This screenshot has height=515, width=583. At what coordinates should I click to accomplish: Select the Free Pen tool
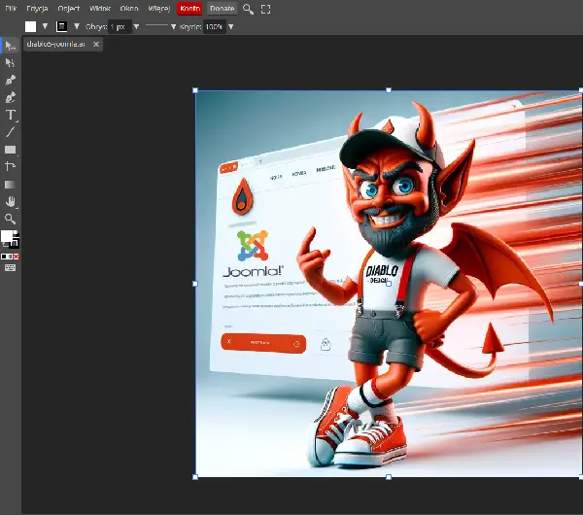coord(10,97)
